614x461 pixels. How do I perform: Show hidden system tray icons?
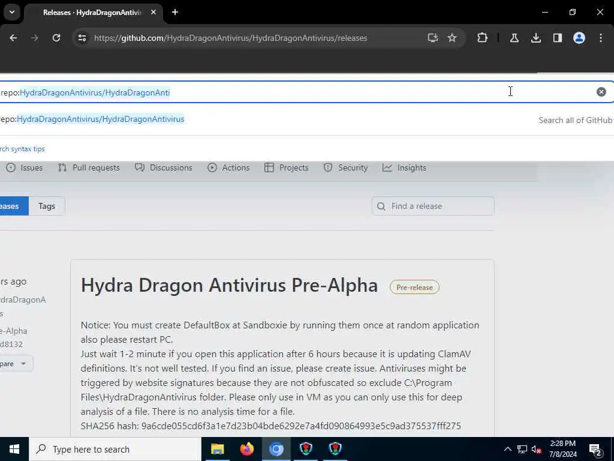pos(507,449)
